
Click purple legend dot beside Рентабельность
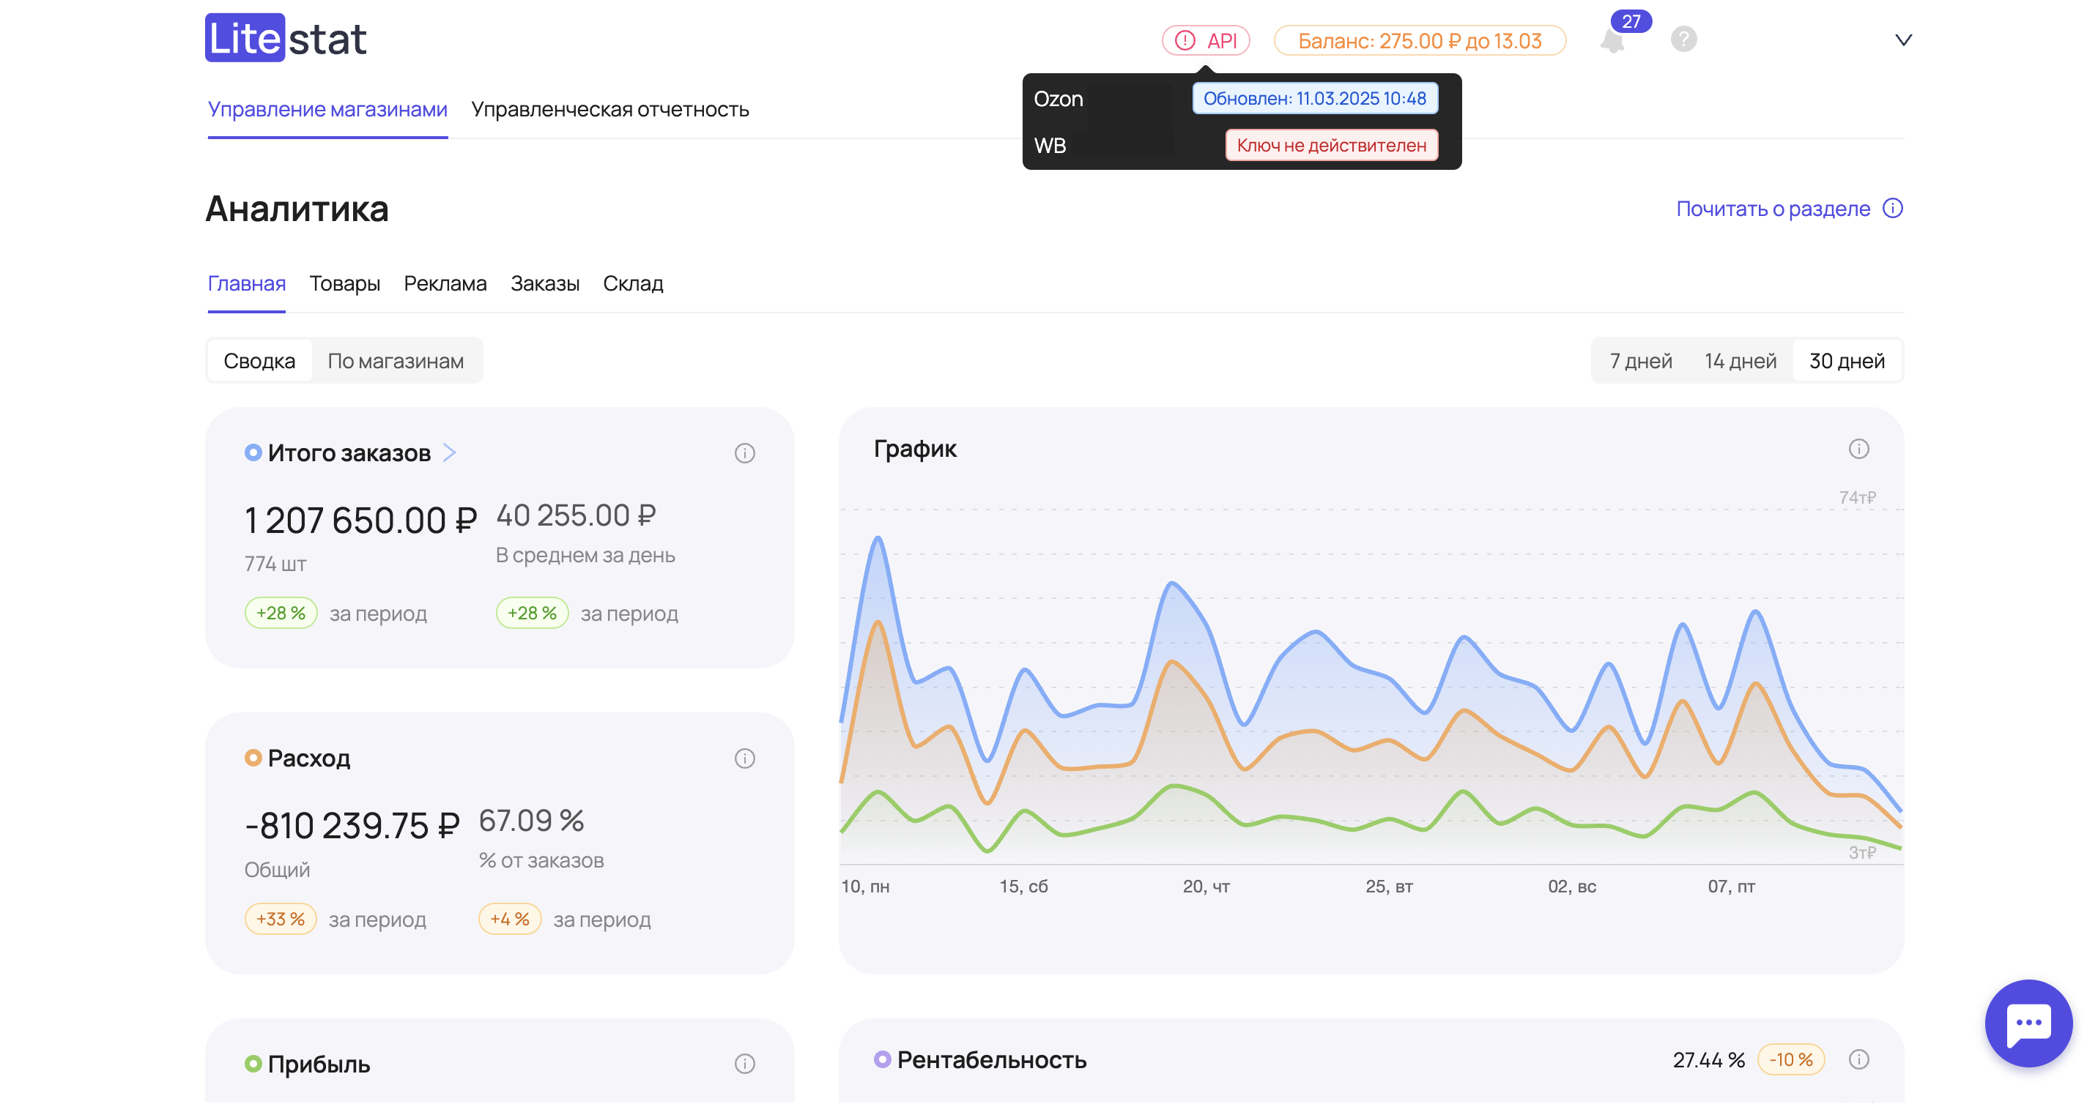[882, 1059]
